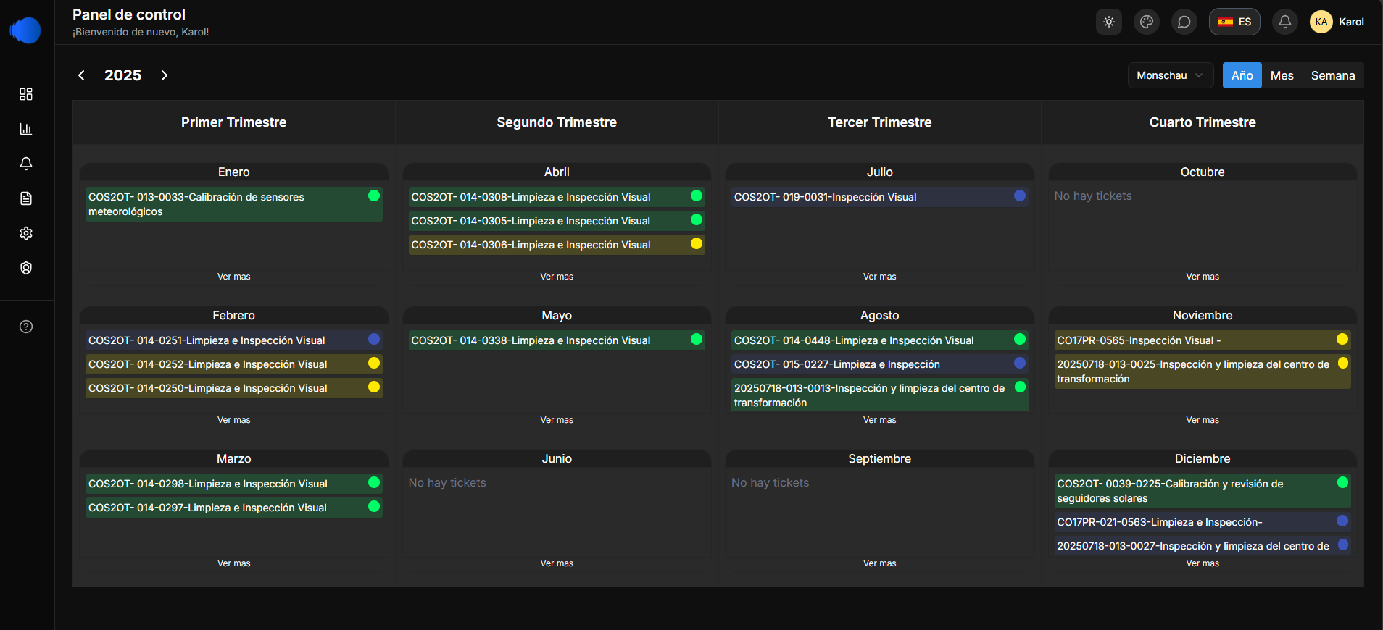Open the chat messages icon

[x=1184, y=22]
